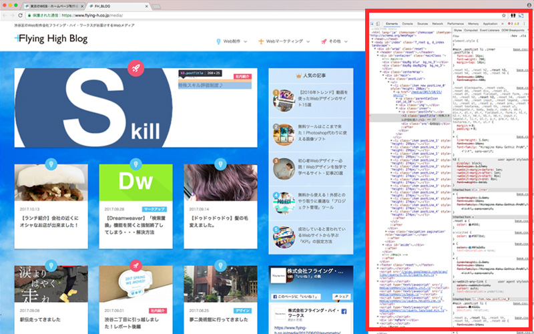Open the Memory tab in DevTools
Screen dimensions: 534x334
coord(473,24)
